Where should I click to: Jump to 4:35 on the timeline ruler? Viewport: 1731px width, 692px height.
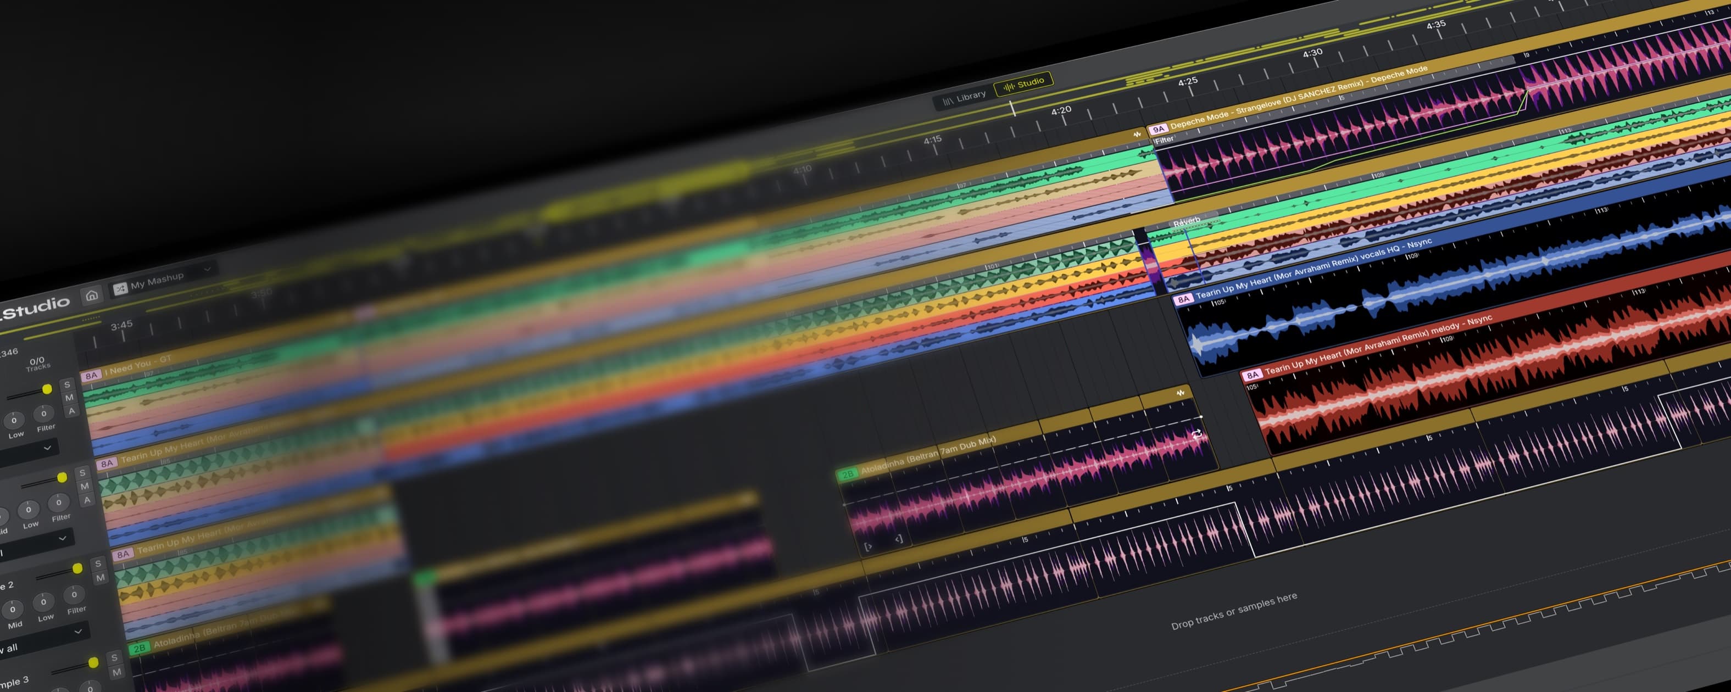(x=1436, y=25)
